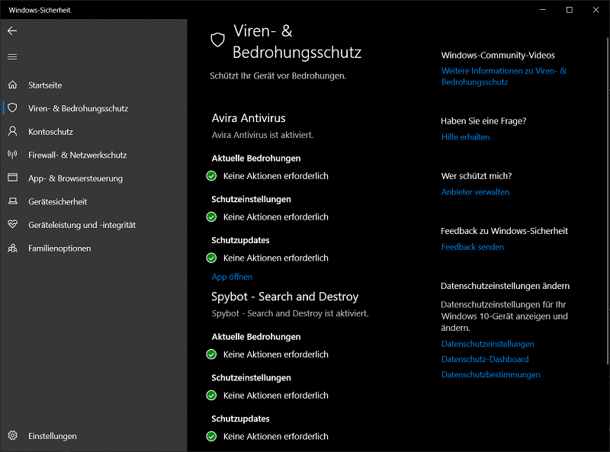610x452 pixels.
Task: Click the heart icon for Geräteleistung
Action: click(x=12, y=224)
